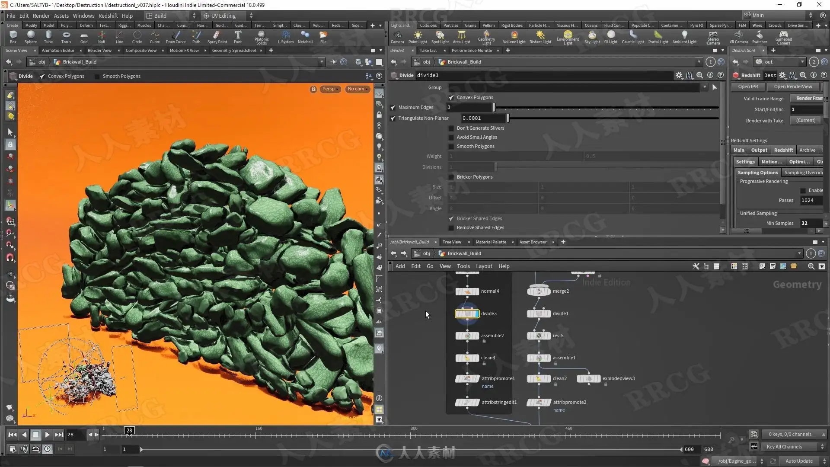Expand the Build desktop dropdown
The height and width of the screenshot is (467, 830).
pyautogui.click(x=171, y=16)
